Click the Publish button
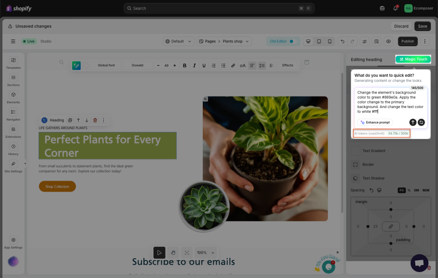 pyautogui.click(x=408, y=41)
